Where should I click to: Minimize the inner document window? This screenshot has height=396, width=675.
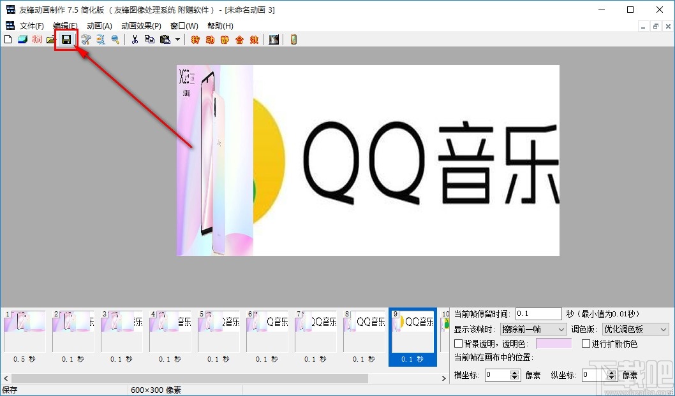coord(643,26)
